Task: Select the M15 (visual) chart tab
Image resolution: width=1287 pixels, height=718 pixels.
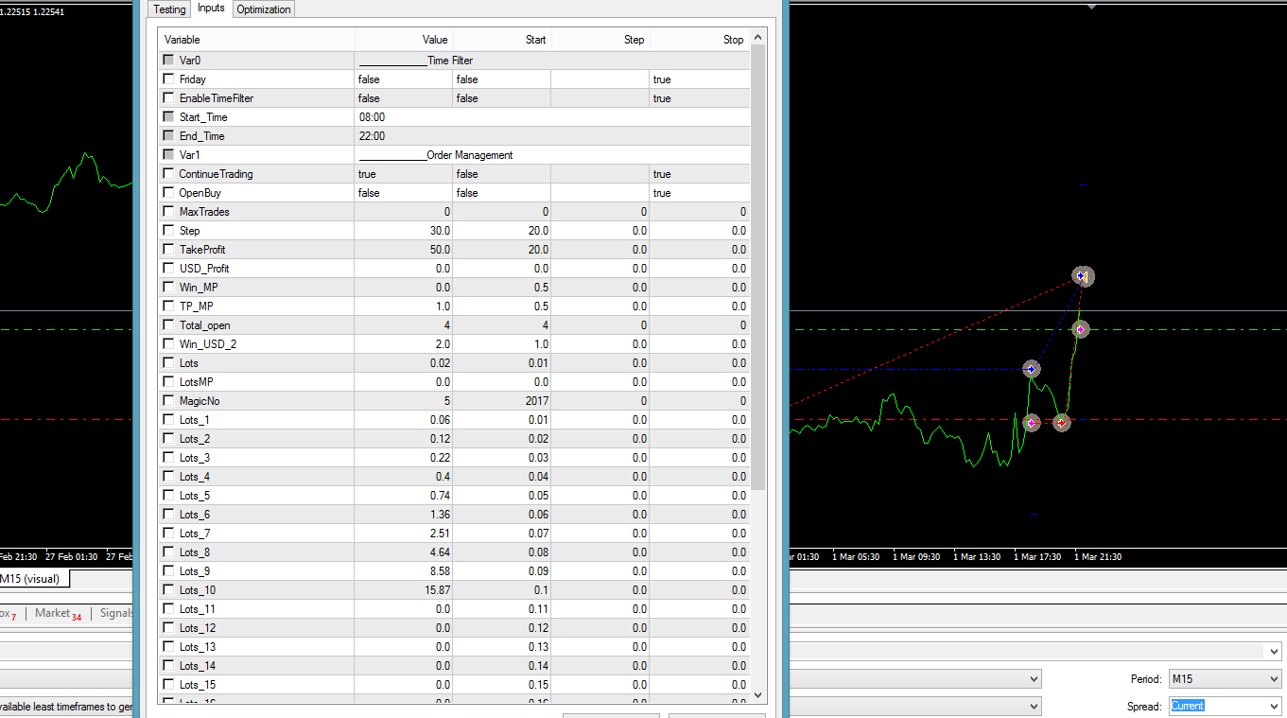Action: (32, 579)
